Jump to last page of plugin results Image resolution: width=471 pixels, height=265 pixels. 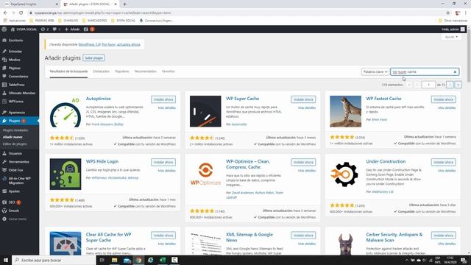[458, 85]
